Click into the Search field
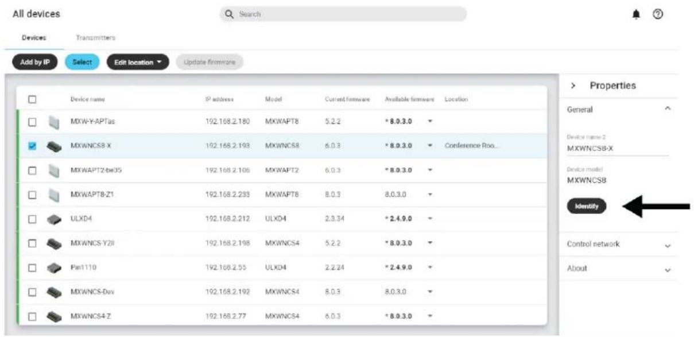 coord(343,14)
